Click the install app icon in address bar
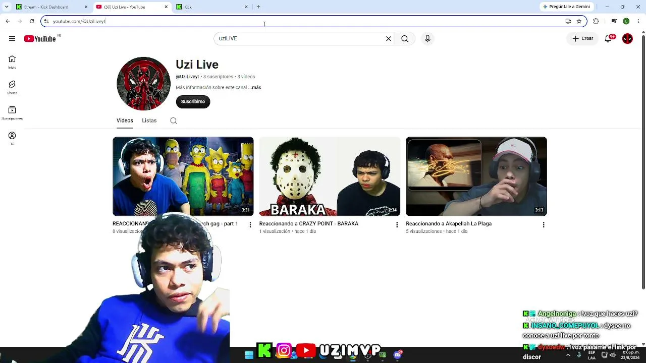 pos(568,21)
